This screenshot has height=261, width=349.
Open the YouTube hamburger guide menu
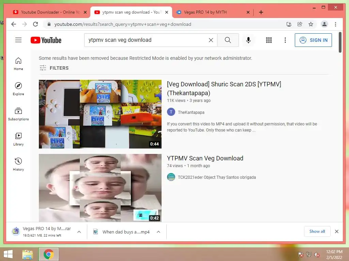point(18,40)
